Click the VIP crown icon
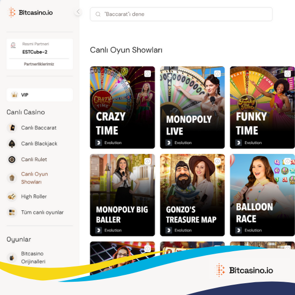 (14, 95)
